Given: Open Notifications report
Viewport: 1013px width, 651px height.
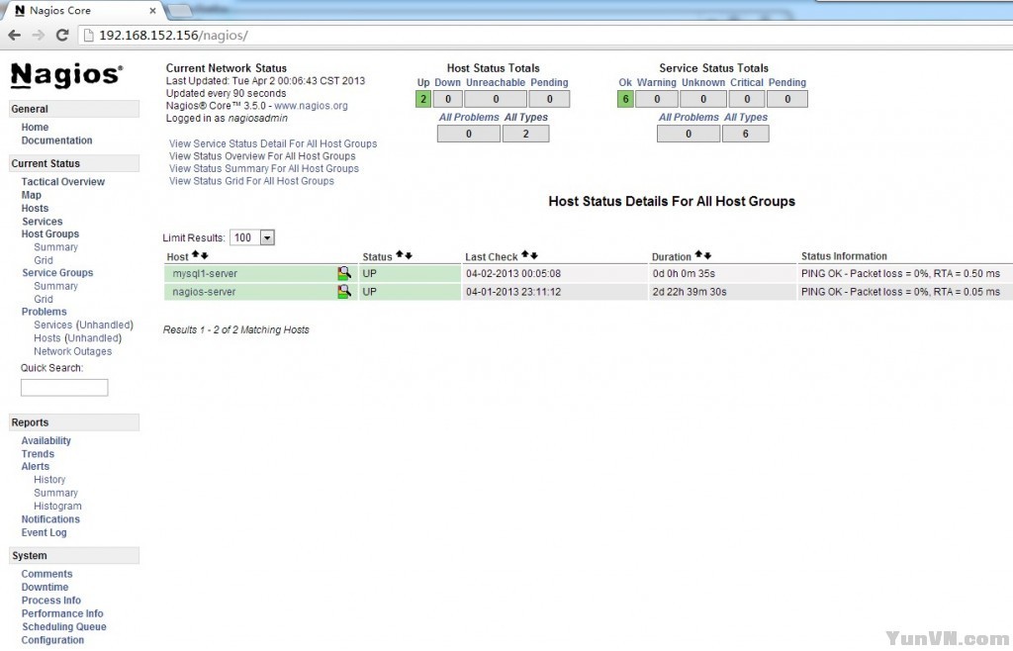Looking at the screenshot, I should (x=50, y=519).
